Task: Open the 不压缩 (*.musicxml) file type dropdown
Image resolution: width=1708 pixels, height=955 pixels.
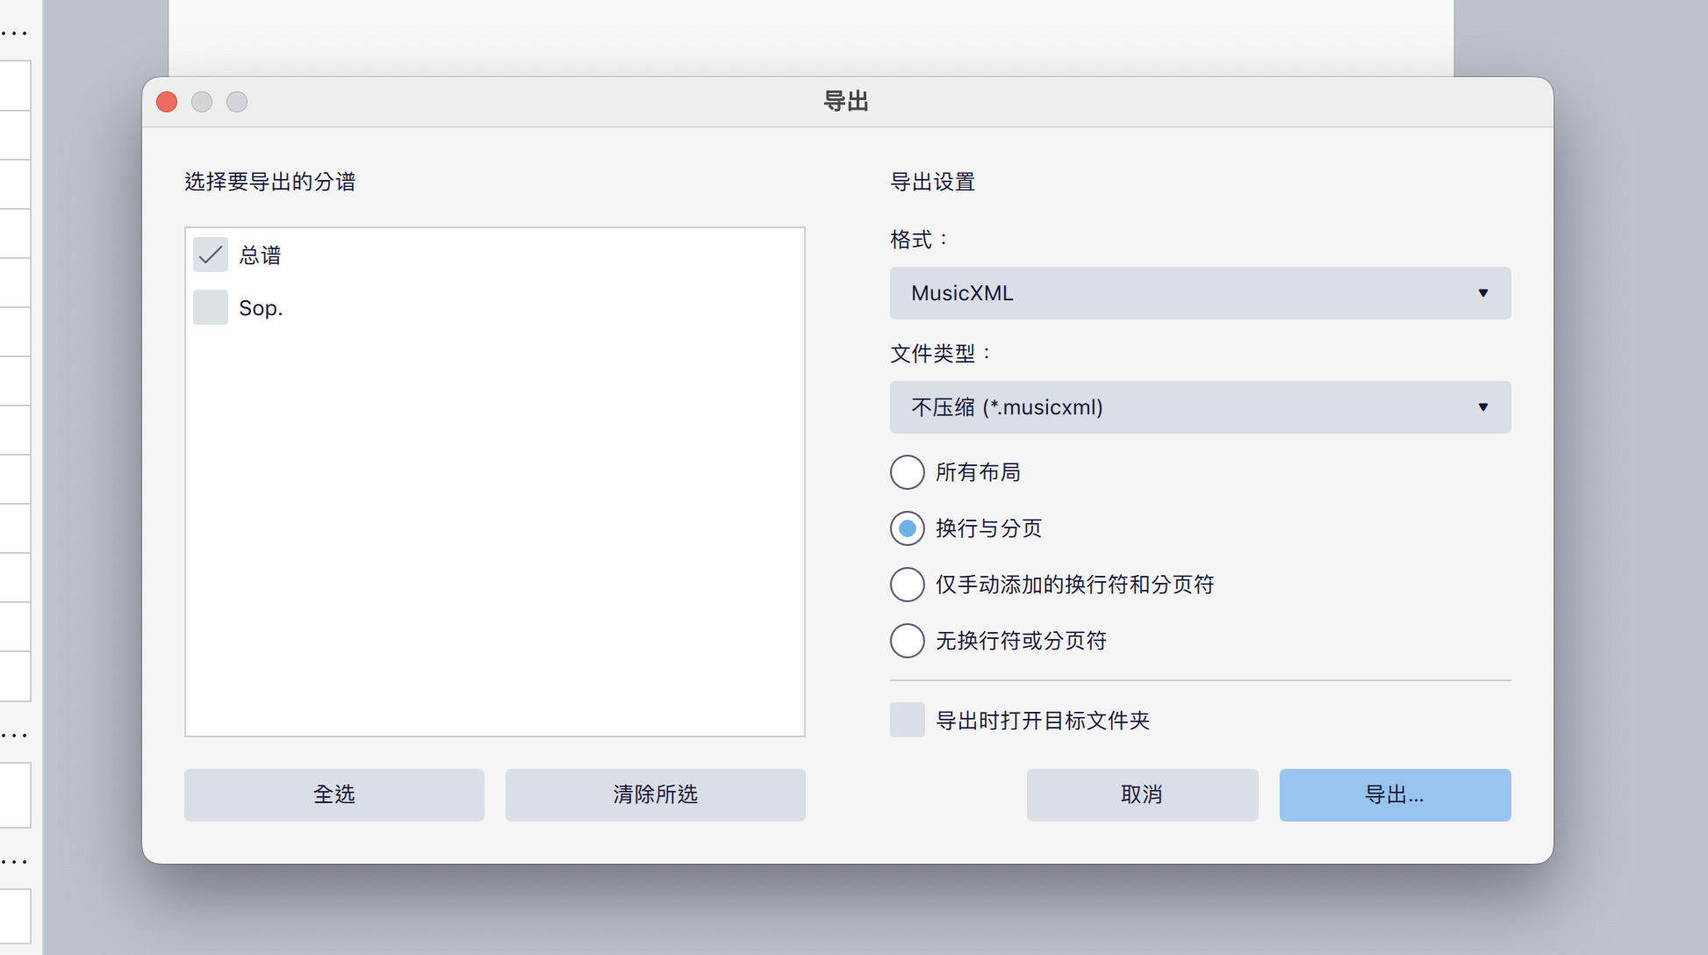Action: (1199, 407)
